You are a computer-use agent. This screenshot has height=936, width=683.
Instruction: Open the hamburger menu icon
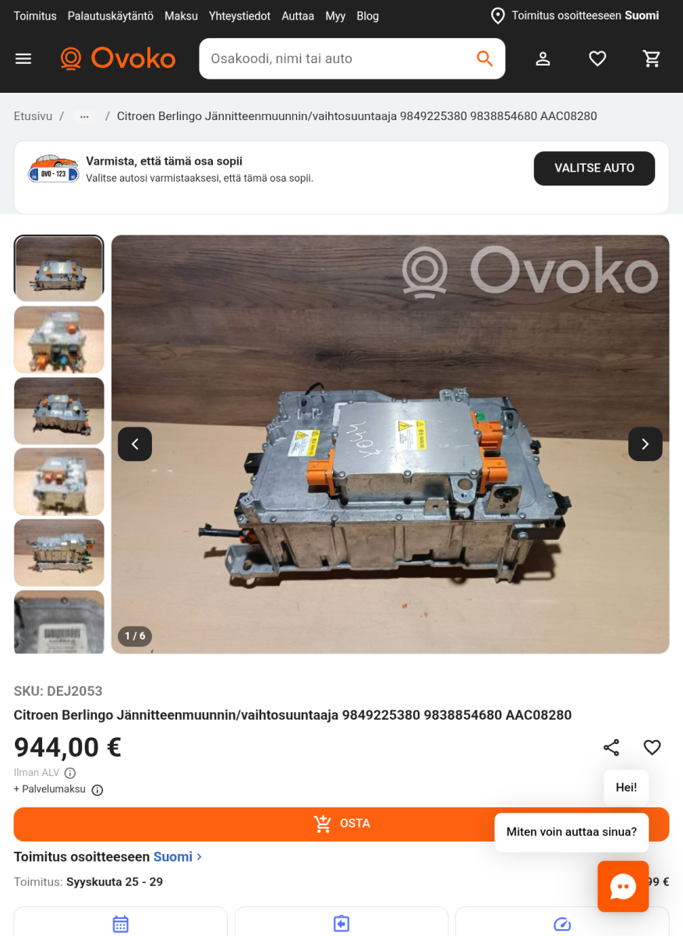[23, 58]
